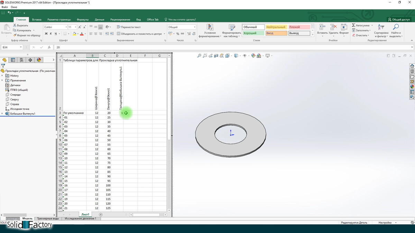
Task: Toggle bold text formatting
Action: (x=46, y=34)
